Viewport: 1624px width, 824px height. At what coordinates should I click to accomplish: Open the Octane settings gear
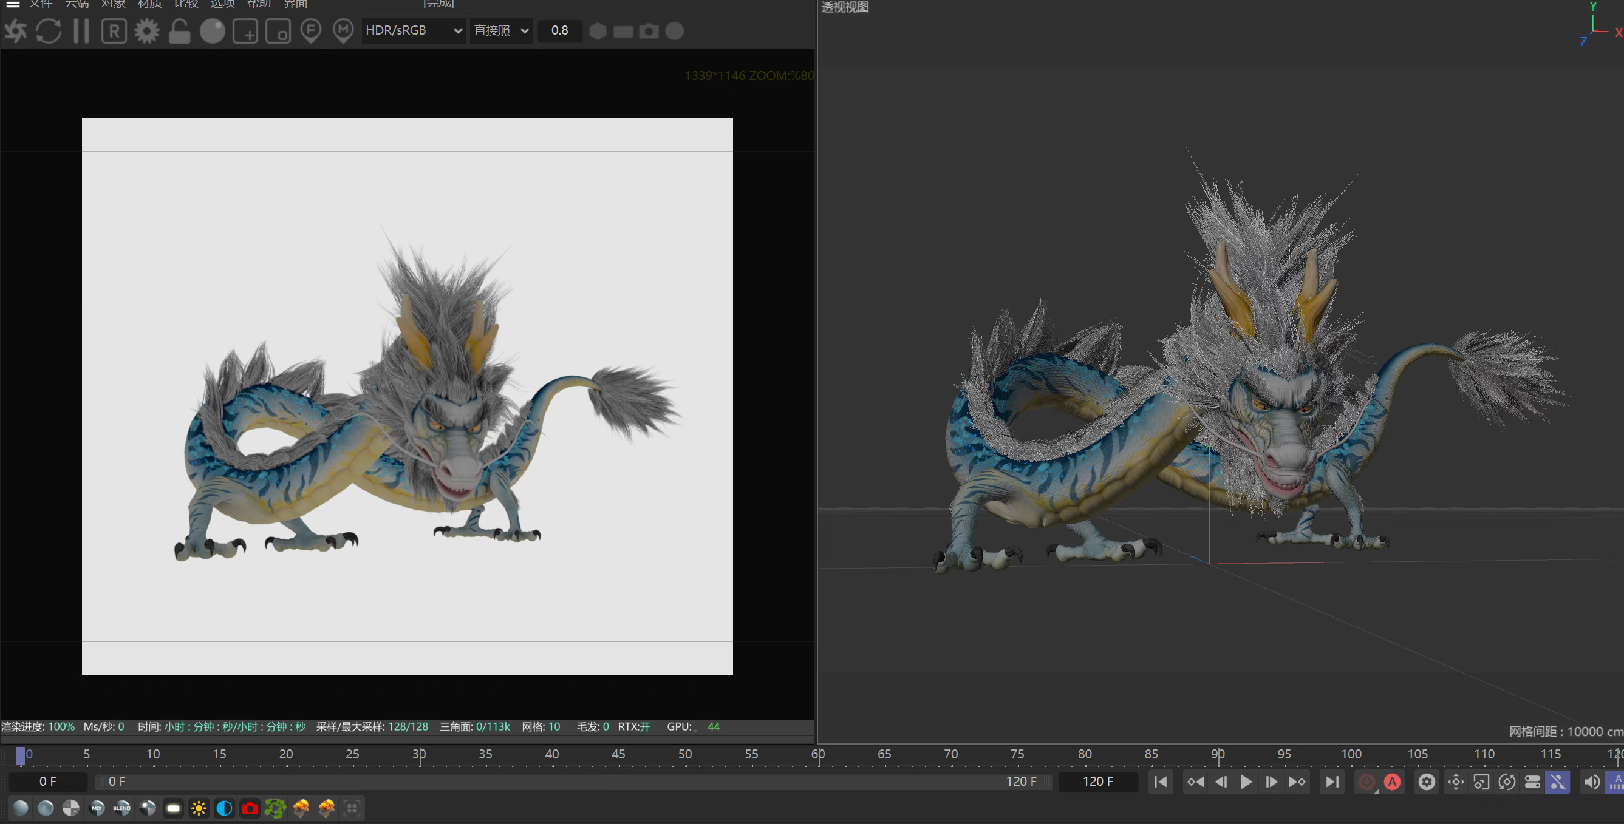pyautogui.click(x=147, y=31)
